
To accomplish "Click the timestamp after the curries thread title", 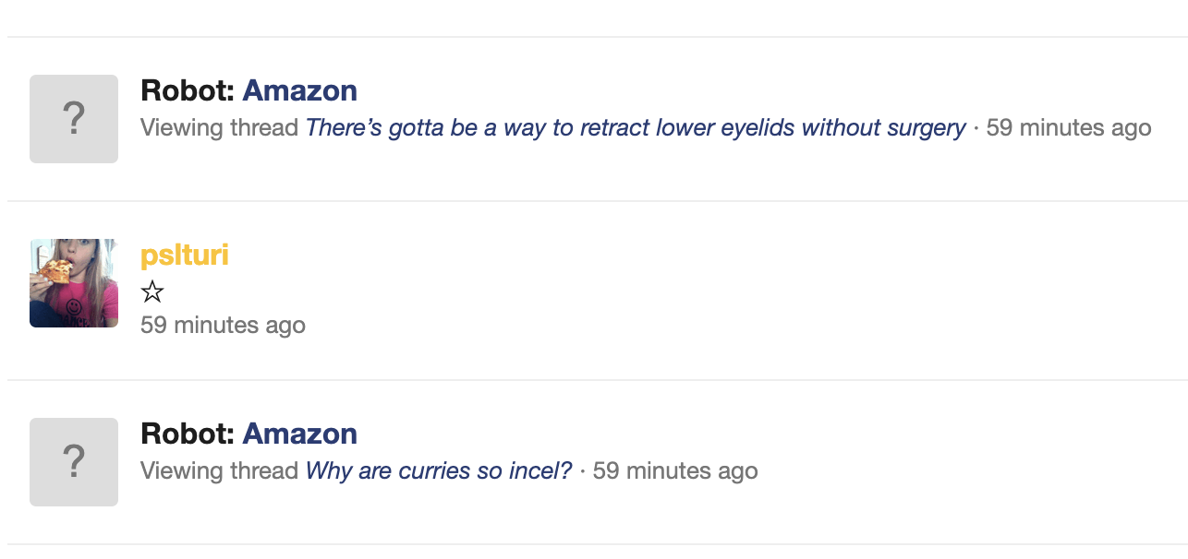I will (x=675, y=470).
